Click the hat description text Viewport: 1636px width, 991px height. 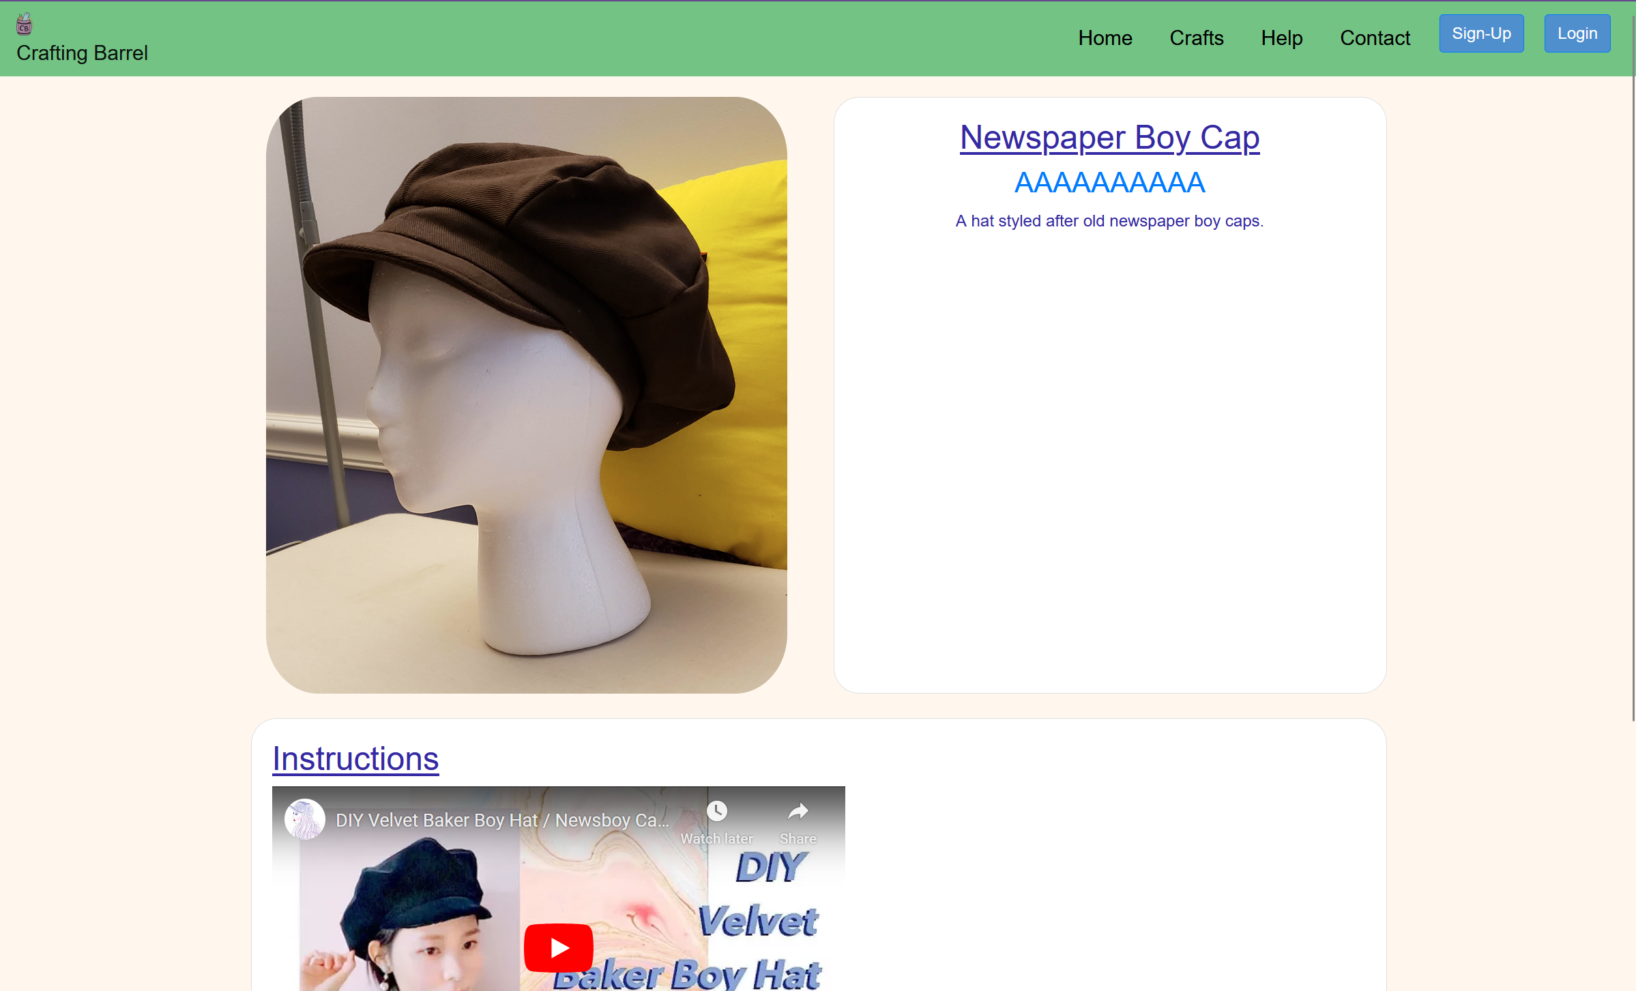pos(1109,221)
